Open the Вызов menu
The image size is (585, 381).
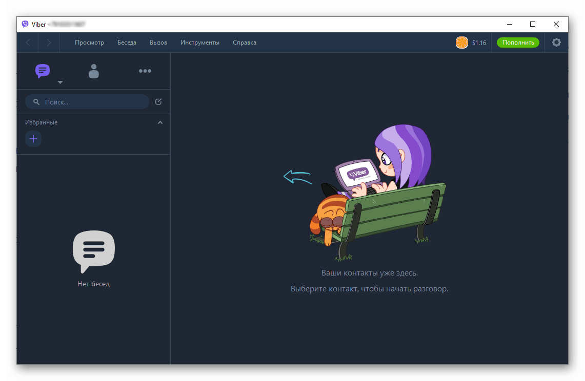(158, 43)
